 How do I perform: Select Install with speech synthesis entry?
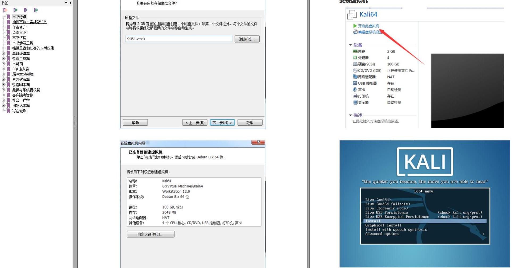(396, 229)
